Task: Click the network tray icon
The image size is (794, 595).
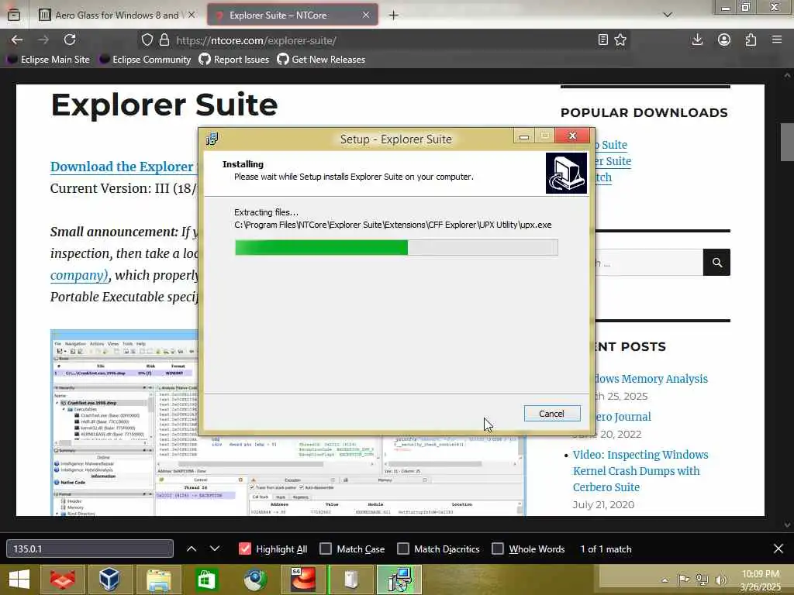Action: pos(702,580)
